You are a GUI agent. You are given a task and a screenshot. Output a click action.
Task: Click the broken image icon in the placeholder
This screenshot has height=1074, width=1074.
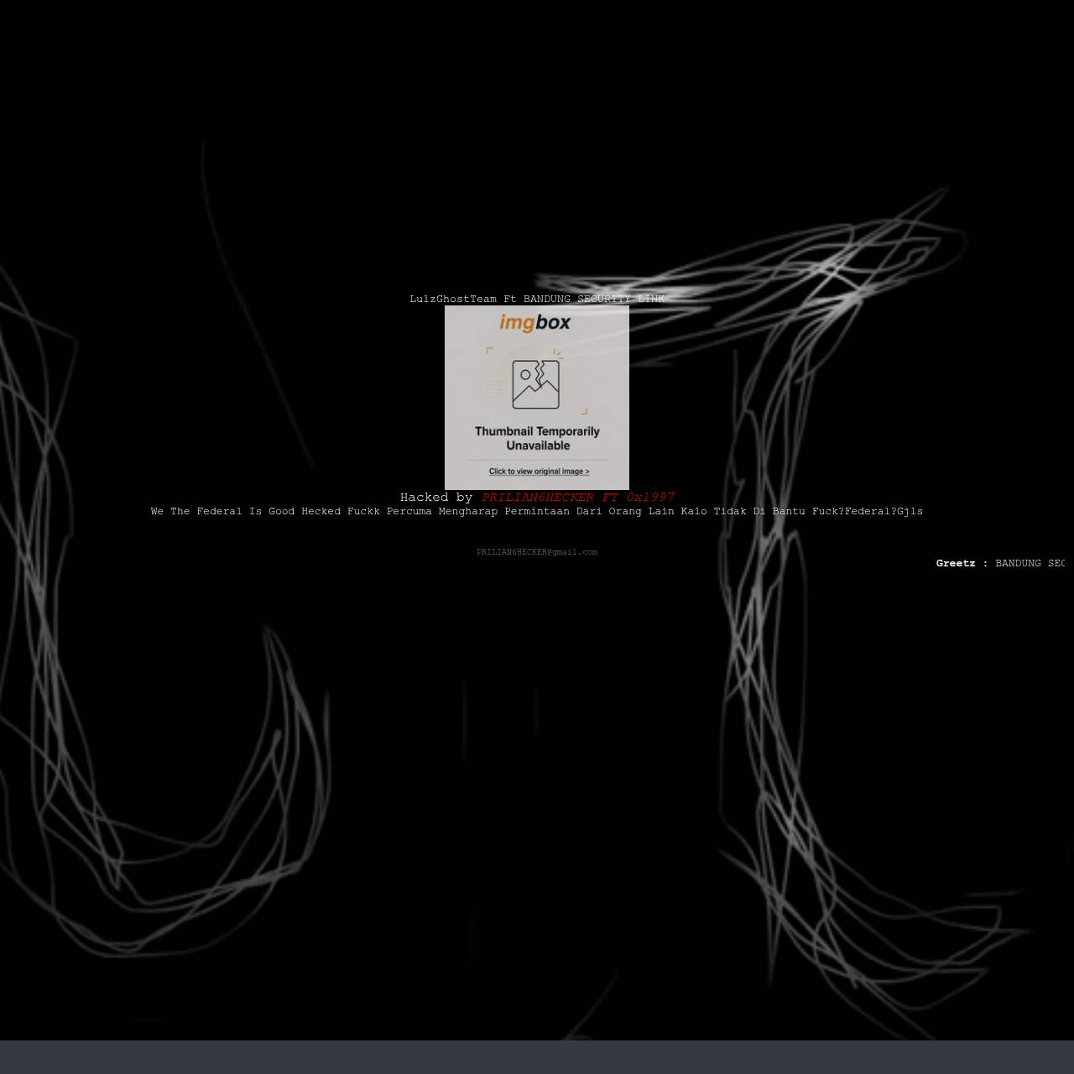click(x=535, y=384)
